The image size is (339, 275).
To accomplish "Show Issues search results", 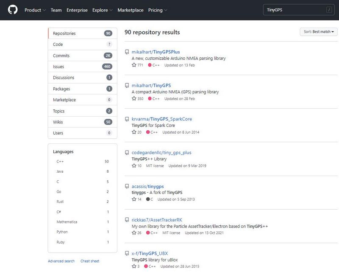I will (83, 67).
